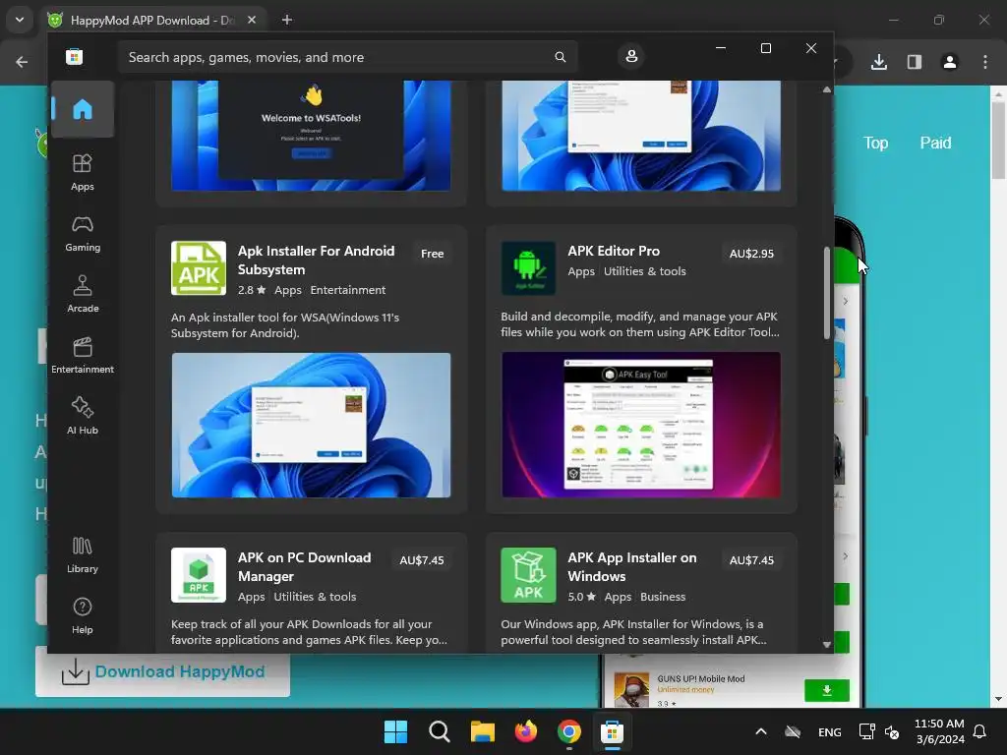
Task: Click Paid link on HappyMod page
Action: (x=935, y=143)
